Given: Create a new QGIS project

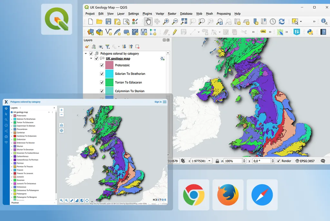Looking at the screenshot, I should click(x=91, y=22).
